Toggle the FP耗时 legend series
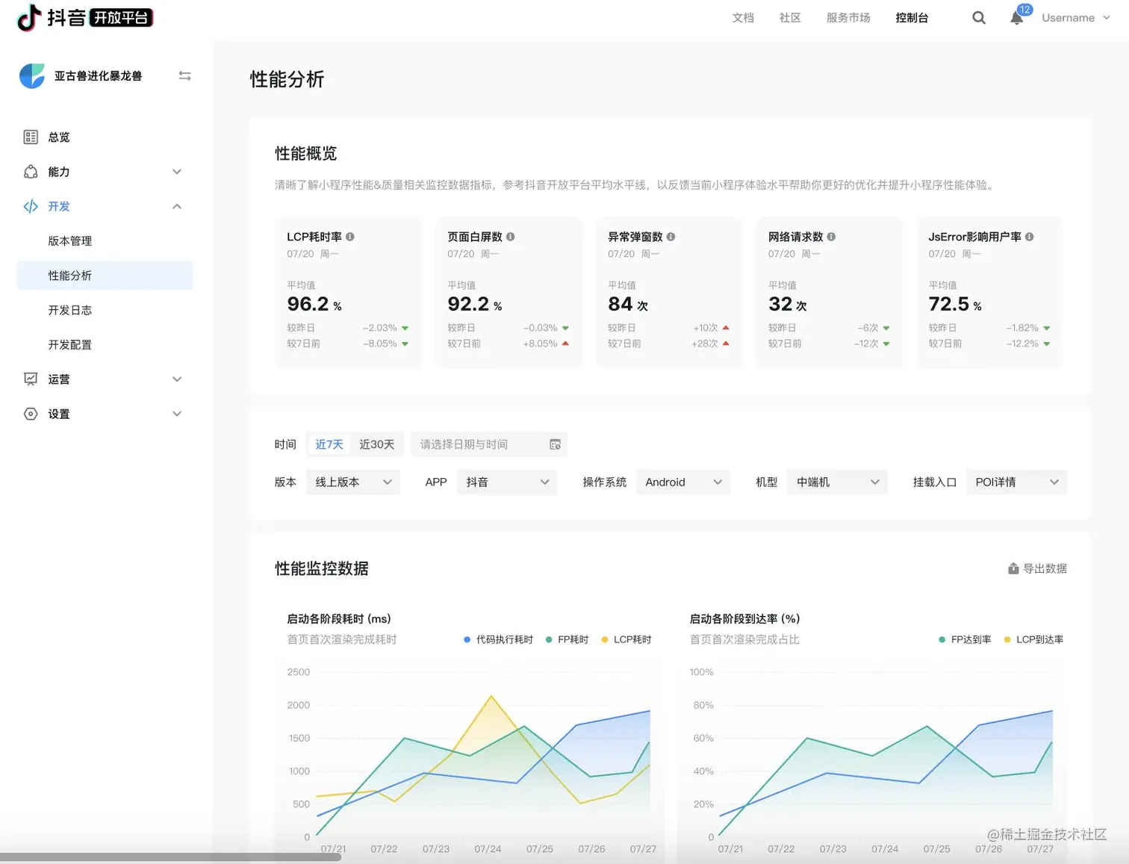This screenshot has height=864, width=1129. pyautogui.click(x=567, y=640)
